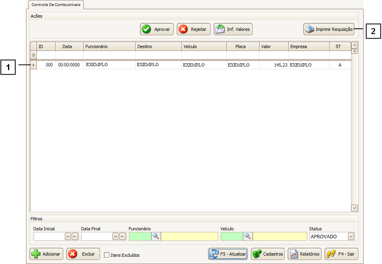
Task: Click Veículo magnifier search icon
Action: pyautogui.click(x=248, y=236)
